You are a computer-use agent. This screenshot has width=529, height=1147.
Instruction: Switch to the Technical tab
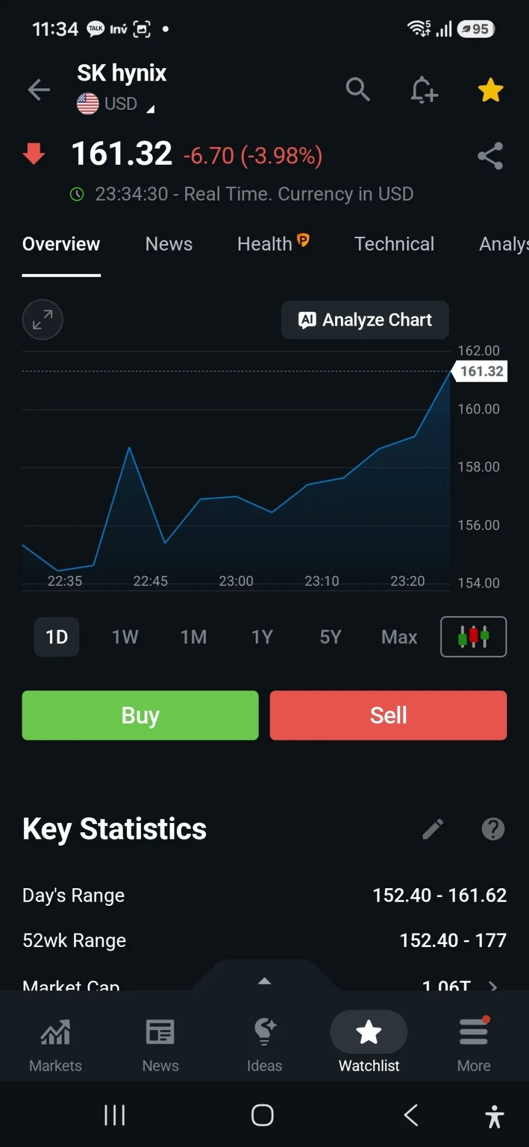(x=394, y=244)
